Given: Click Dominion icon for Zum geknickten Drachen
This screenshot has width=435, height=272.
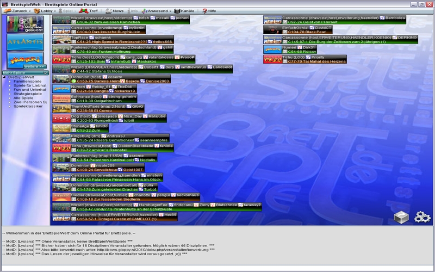Looking at the screenshot, I should 61,187.
